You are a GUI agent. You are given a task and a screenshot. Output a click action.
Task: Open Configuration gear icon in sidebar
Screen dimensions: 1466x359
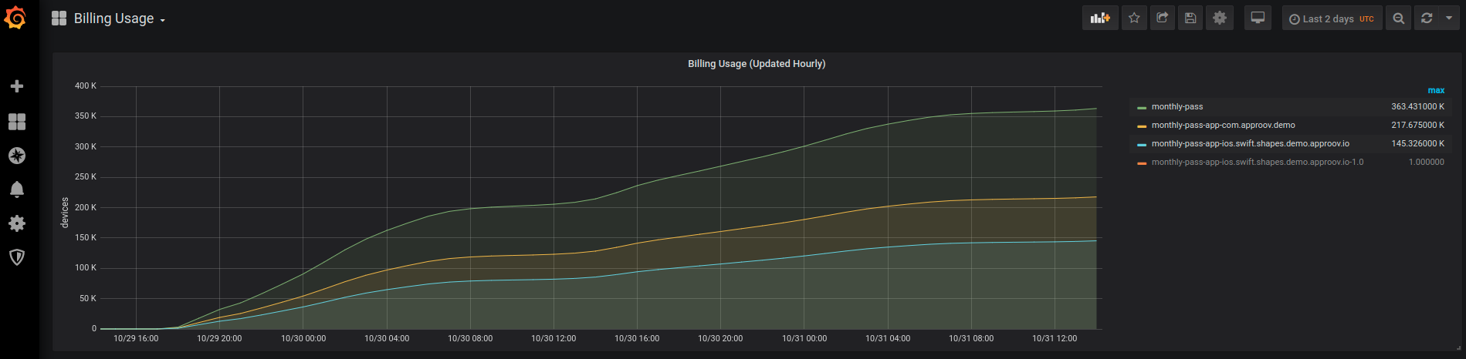click(x=17, y=223)
